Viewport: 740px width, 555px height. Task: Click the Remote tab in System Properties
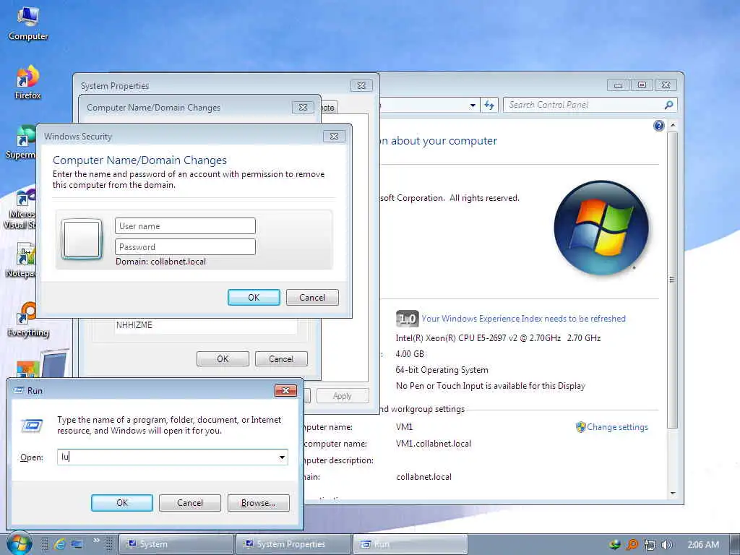tap(329, 107)
